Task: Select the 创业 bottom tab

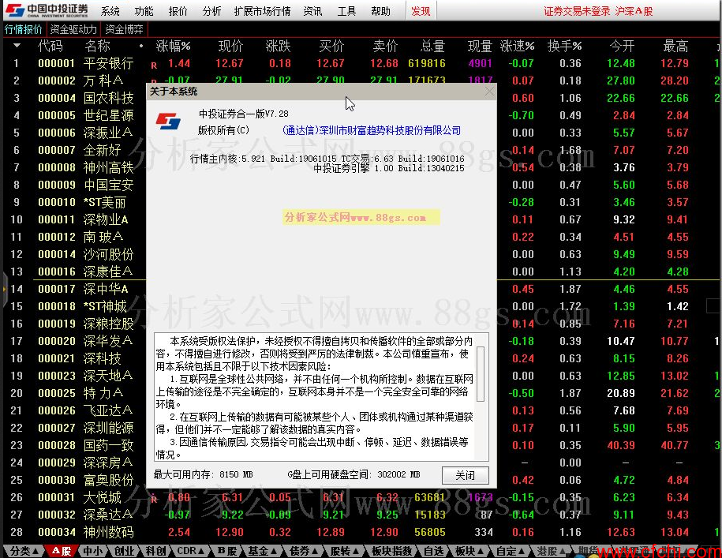Action: [x=125, y=551]
